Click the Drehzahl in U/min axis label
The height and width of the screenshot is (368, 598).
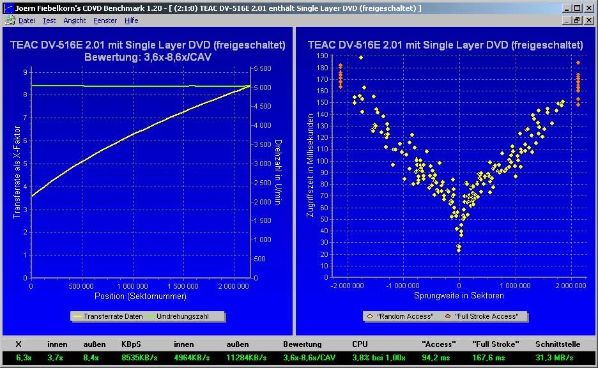(278, 172)
